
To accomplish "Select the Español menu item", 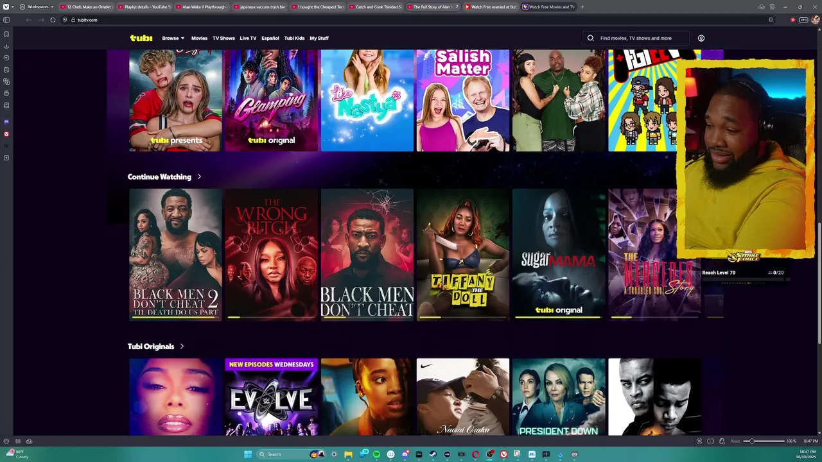I will (x=270, y=38).
